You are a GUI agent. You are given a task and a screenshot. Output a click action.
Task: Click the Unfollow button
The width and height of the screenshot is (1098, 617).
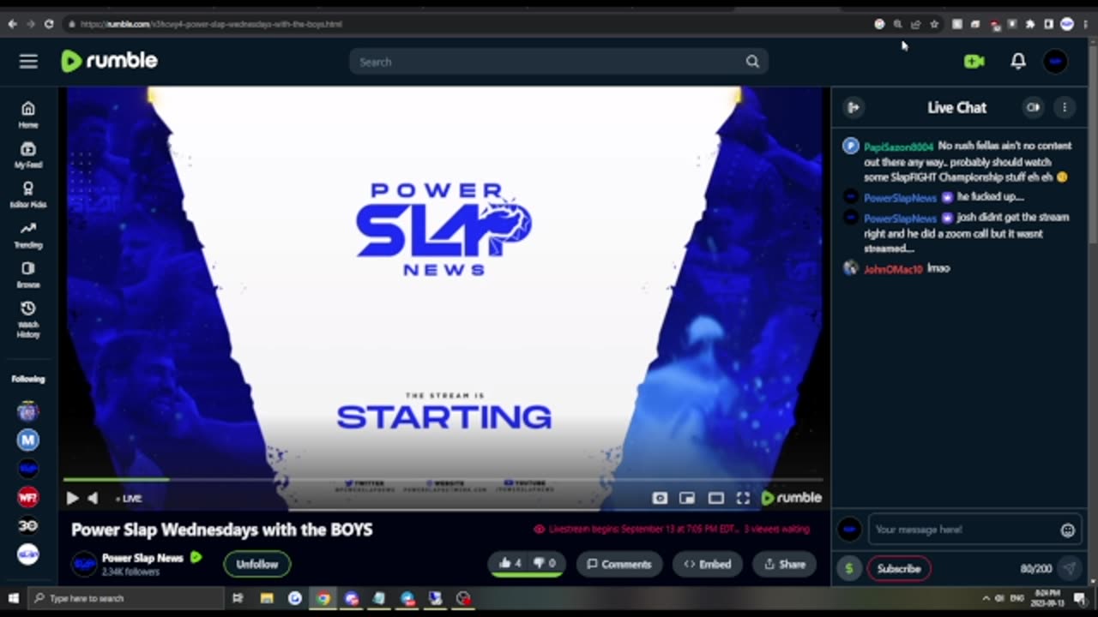257,564
